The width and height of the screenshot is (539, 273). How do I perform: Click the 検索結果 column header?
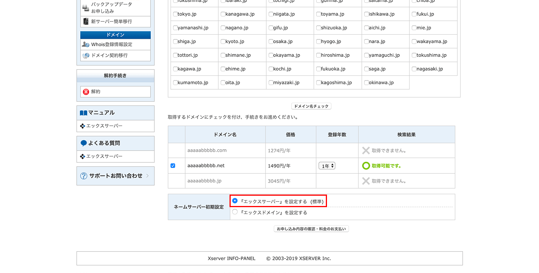(407, 135)
